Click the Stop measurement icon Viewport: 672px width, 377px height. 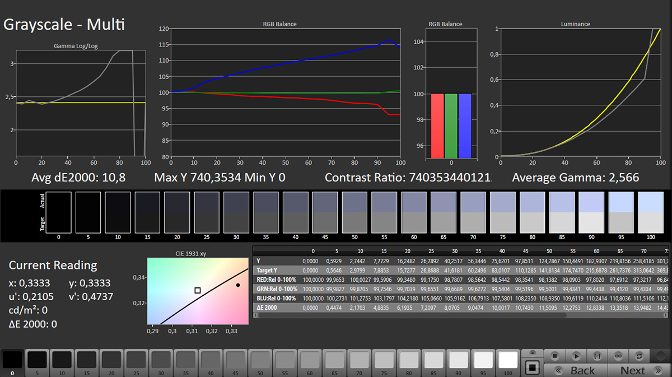pyautogui.click(x=554, y=355)
